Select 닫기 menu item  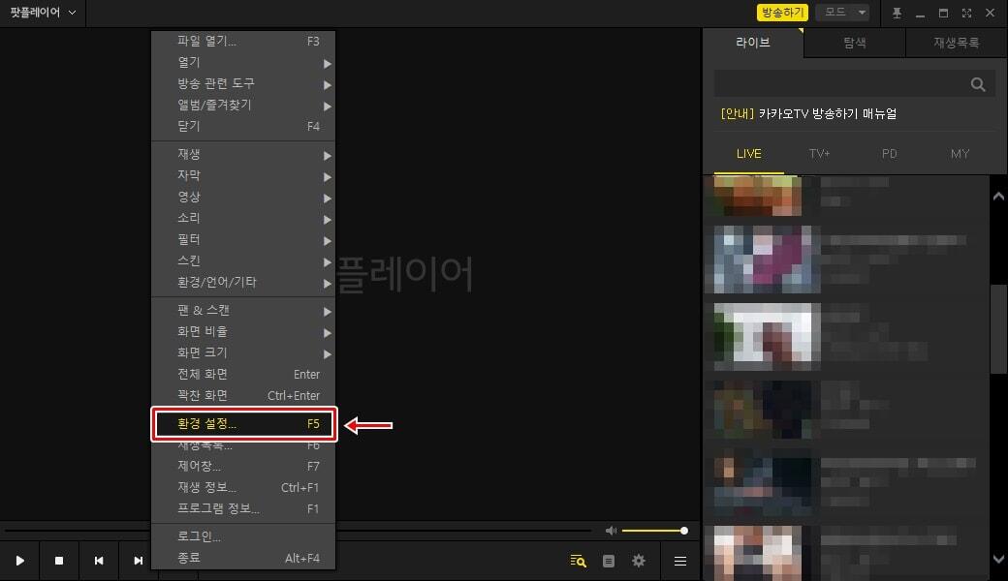coord(243,126)
